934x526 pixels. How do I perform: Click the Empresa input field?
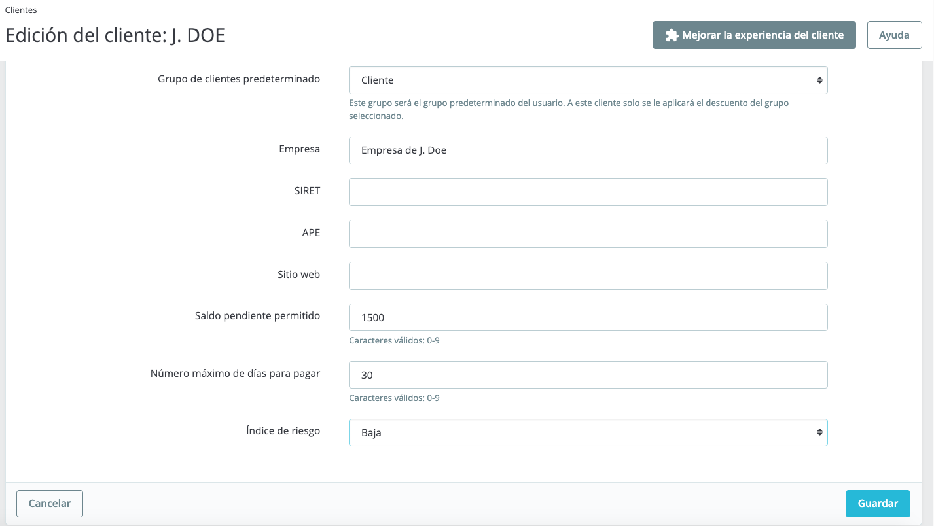click(588, 150)
